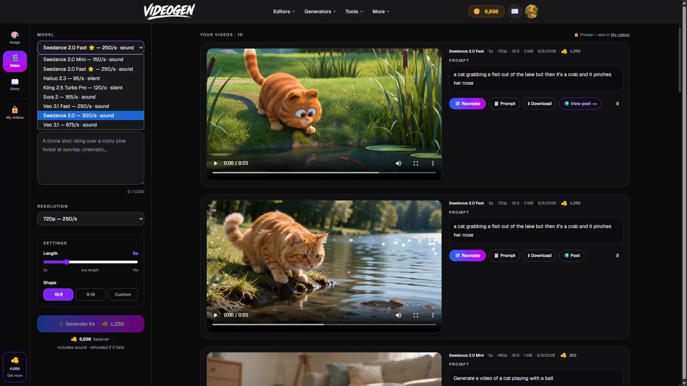687x386 pixels.
Task: Click the VideoGen logo
Action: point(169,11)
